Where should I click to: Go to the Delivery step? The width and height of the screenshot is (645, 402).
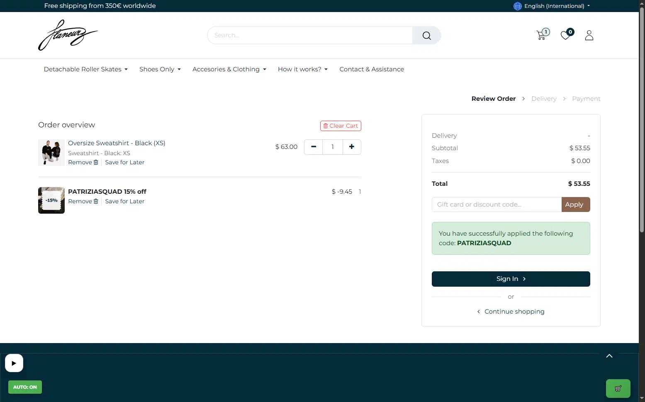coord(544,99)
